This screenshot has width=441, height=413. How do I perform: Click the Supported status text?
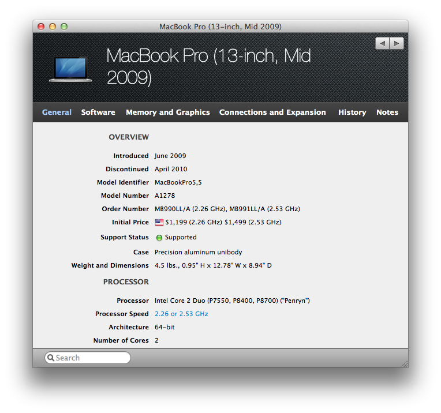pos(181,237)
